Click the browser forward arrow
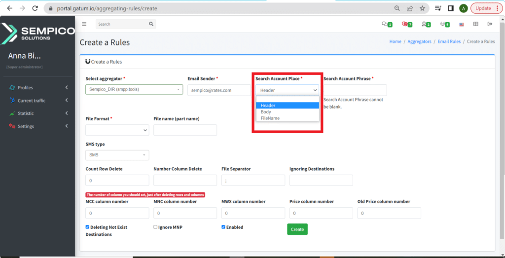 pyautogui.click(x=22, y=8)
